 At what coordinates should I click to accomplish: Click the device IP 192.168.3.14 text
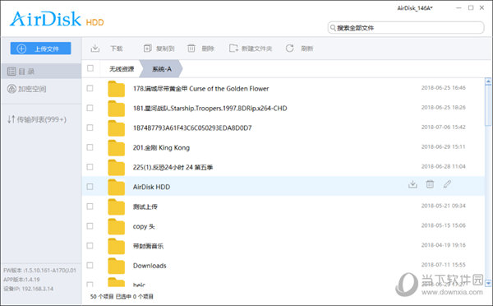[28, 289]
